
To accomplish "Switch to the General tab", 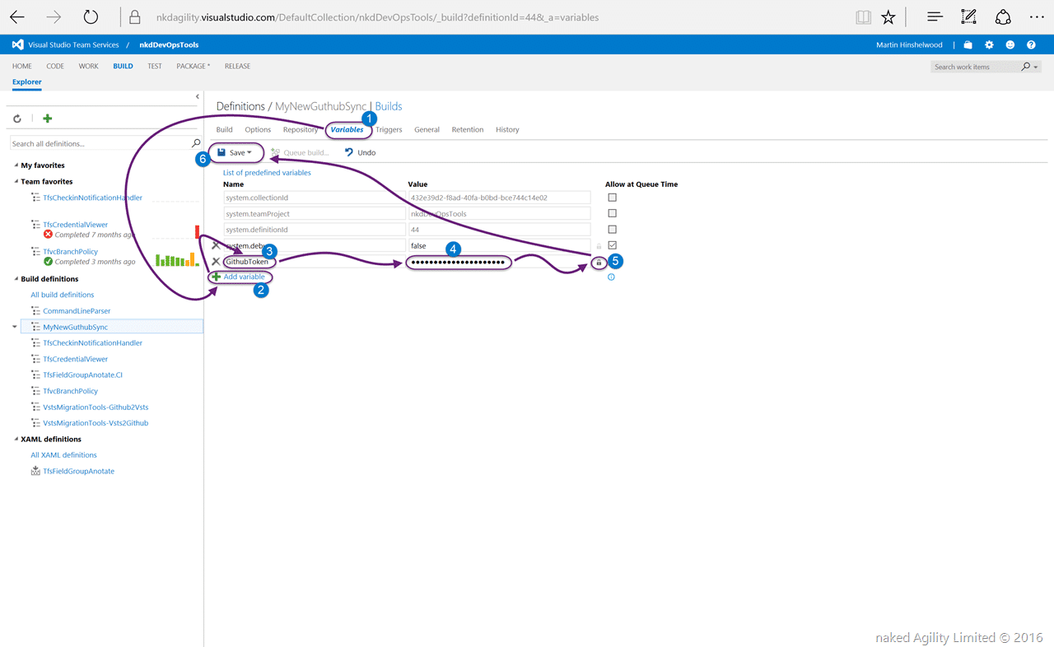I will [x=427, y=129].
